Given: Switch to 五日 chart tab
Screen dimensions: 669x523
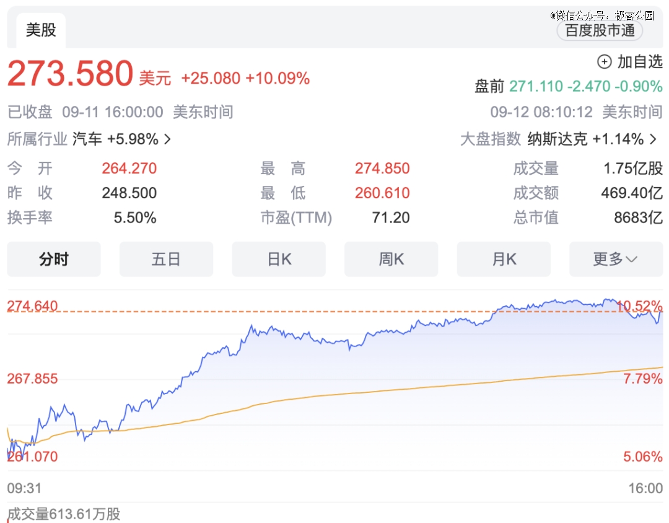Looking at the screenshot, I should tap(166, 259).
